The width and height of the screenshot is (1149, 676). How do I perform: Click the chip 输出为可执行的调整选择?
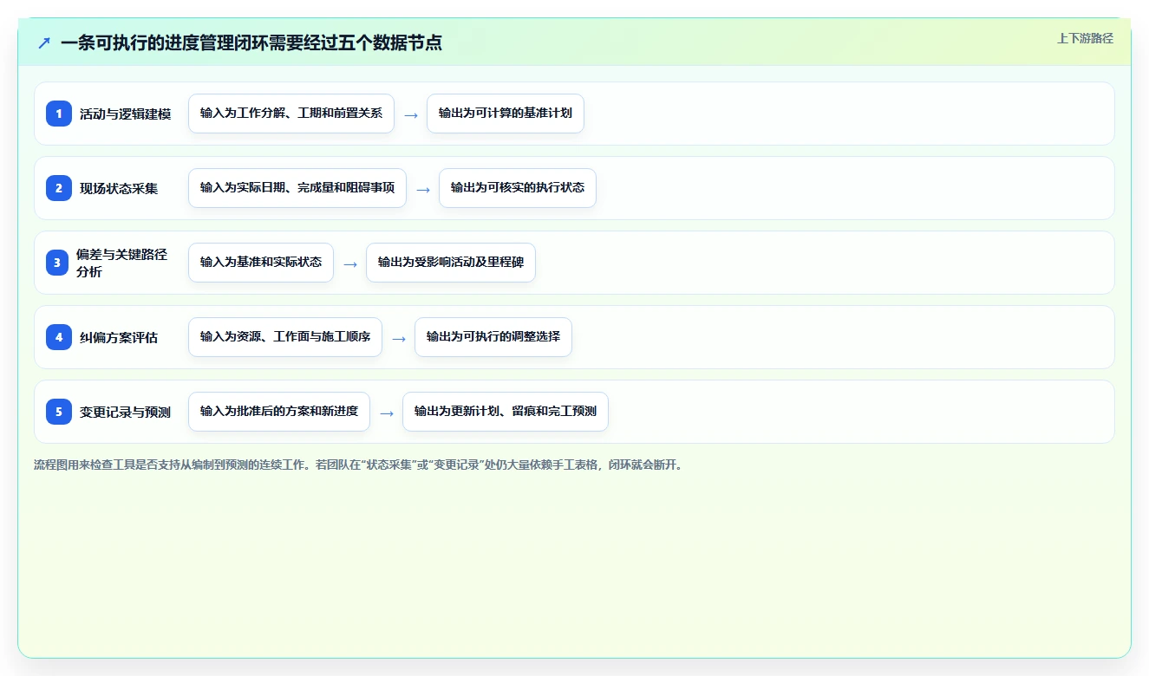[x=493, y=337]
